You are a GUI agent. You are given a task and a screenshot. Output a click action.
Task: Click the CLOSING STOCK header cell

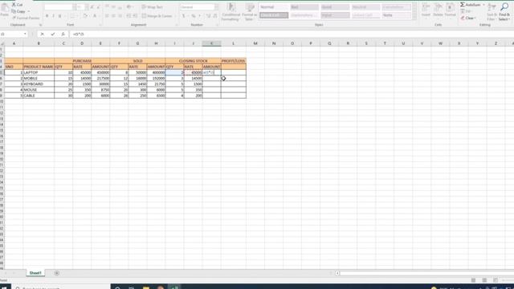194,61
